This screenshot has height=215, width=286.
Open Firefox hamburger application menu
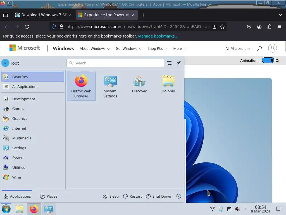279,27
